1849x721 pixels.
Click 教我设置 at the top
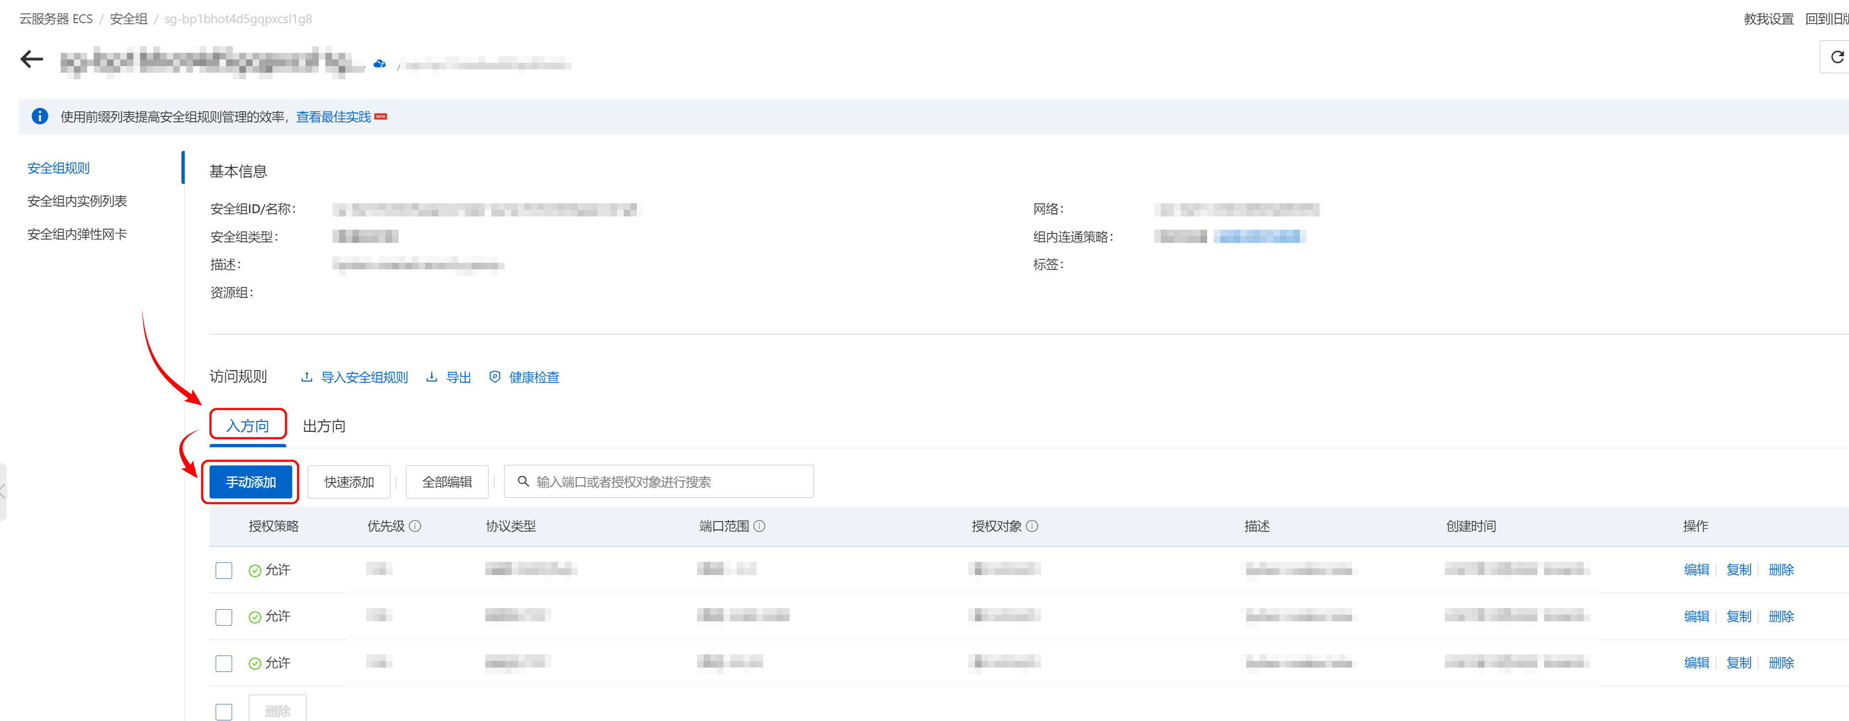[1768, 19]
